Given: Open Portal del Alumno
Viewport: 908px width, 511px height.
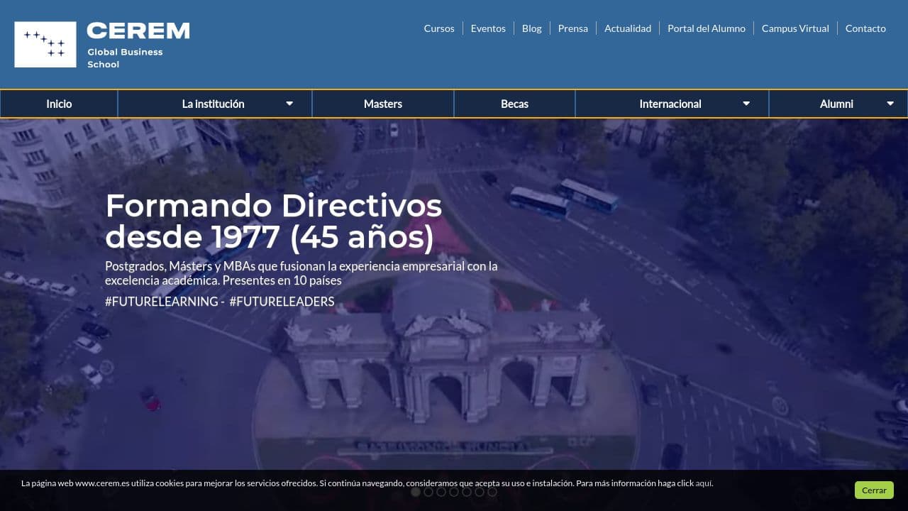Looking at the screenshot, I should coord(707,28).
